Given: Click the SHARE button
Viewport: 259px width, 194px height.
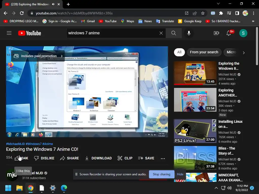Looking at the screenshot, I should pyautogui.click(x=69, y=158).
